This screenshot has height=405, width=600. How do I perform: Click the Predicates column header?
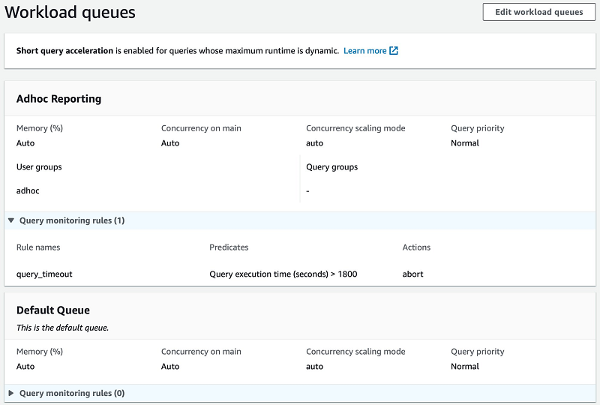[229, 247]
